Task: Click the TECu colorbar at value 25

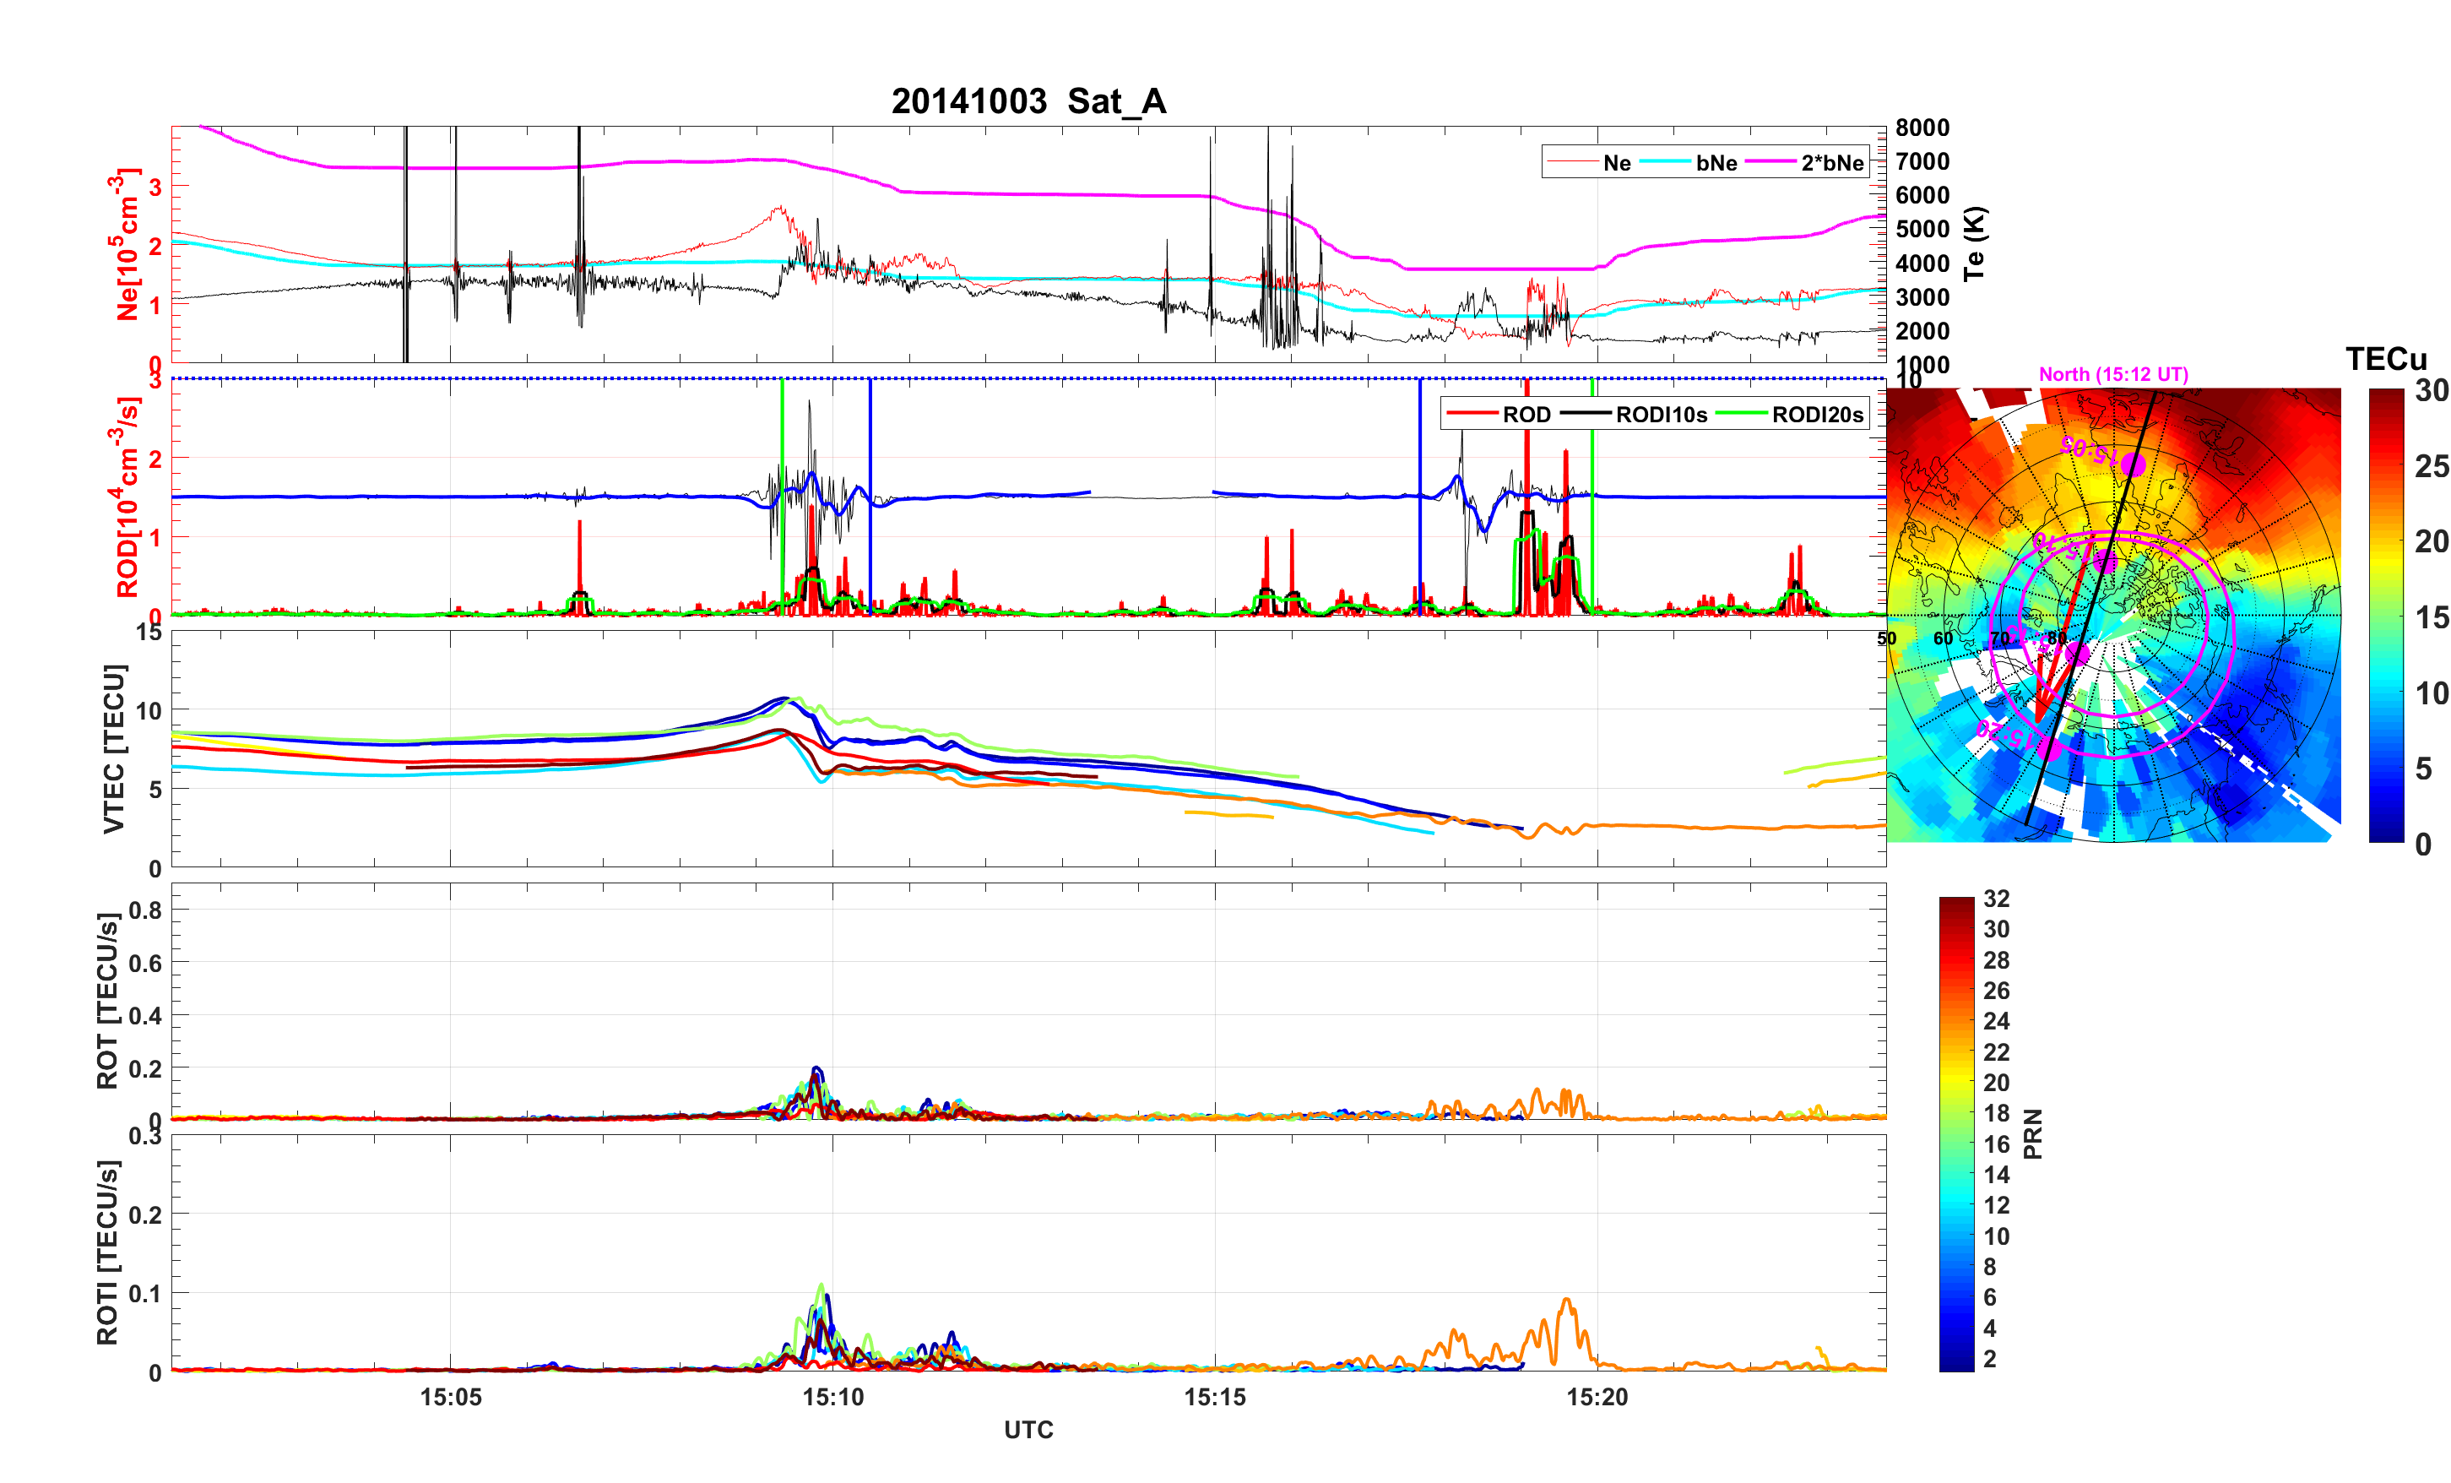Action: [2385, 466]
